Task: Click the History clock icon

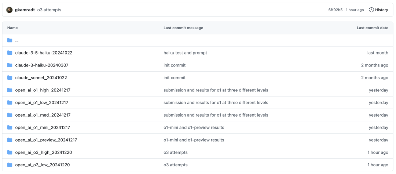Action: point(371,10)
